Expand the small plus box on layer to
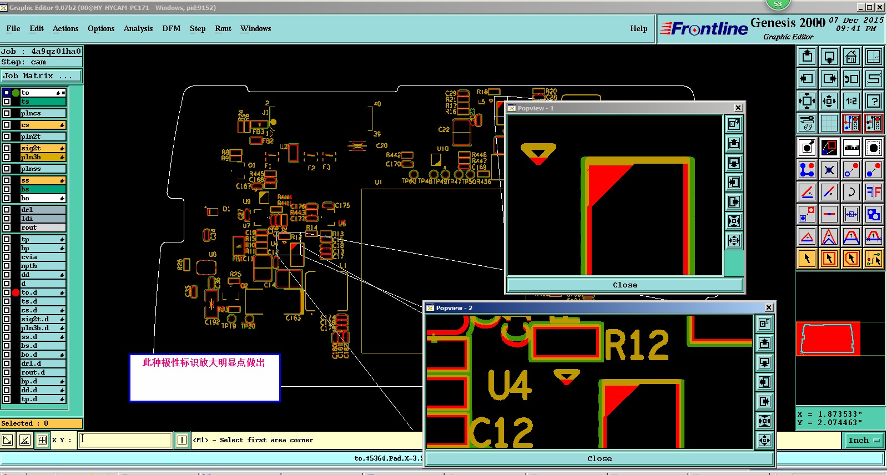The image size is (887, 475). (x=64, y=93)
